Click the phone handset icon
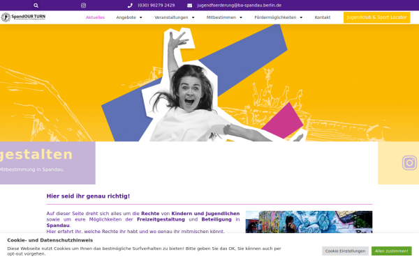This screenshot has height=261, width=419. click(x=130, y=6)
